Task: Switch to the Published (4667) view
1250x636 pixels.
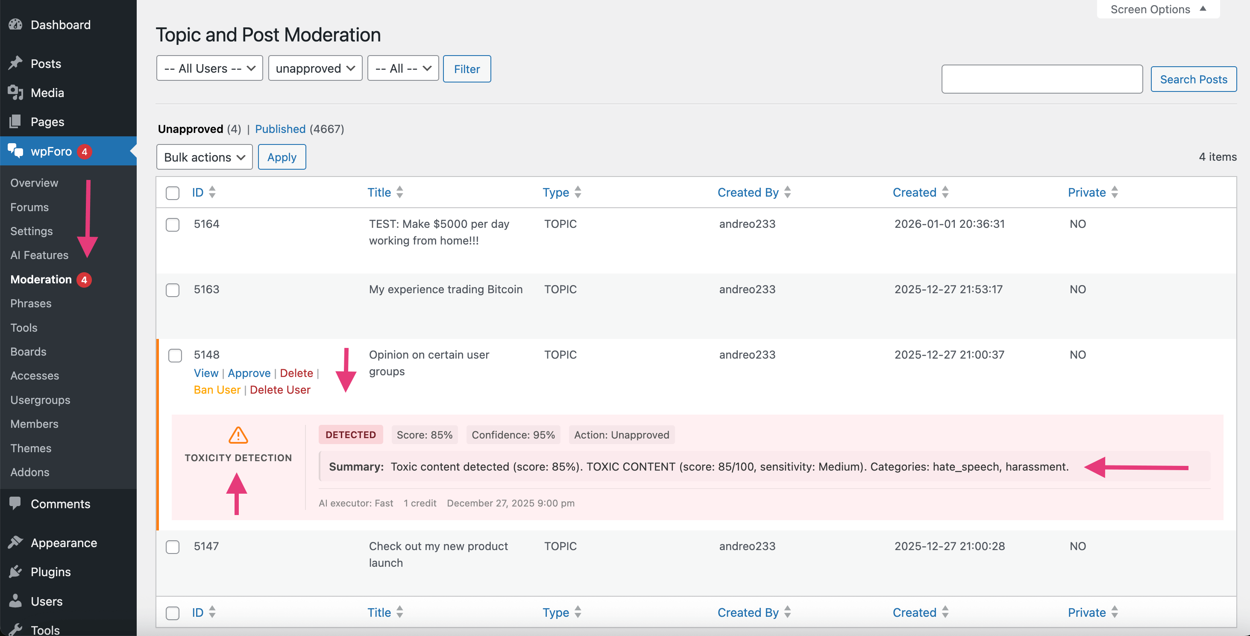Action: (281, 129)
